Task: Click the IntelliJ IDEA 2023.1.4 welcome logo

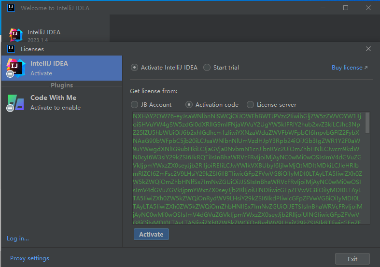Action: (16, 35)
